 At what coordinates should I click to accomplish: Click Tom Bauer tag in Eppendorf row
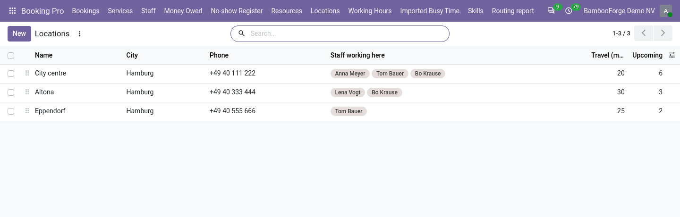pyautogui.click(x=348, y=111)
